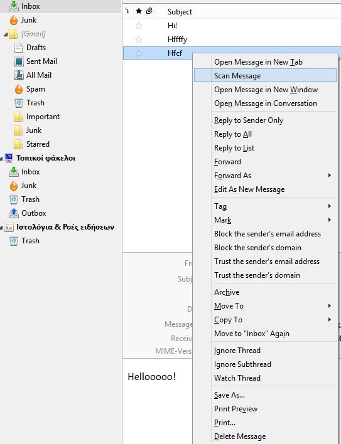The height and width of the screenshot is (444, 341).
Task: Open the Sent Mail folder icon
Action: coord(19,61)
